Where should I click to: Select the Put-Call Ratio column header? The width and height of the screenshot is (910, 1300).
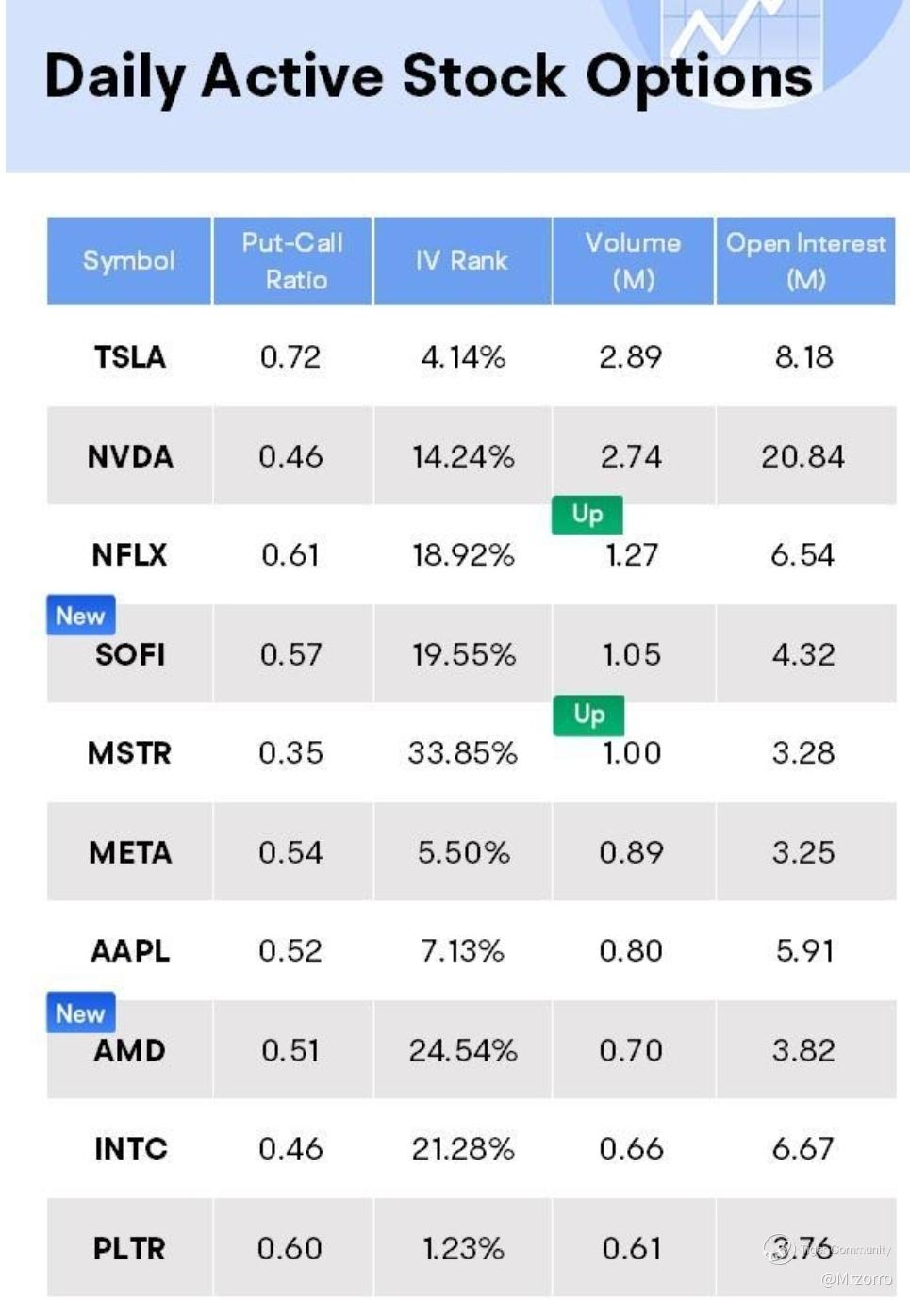tap(292, 260)
